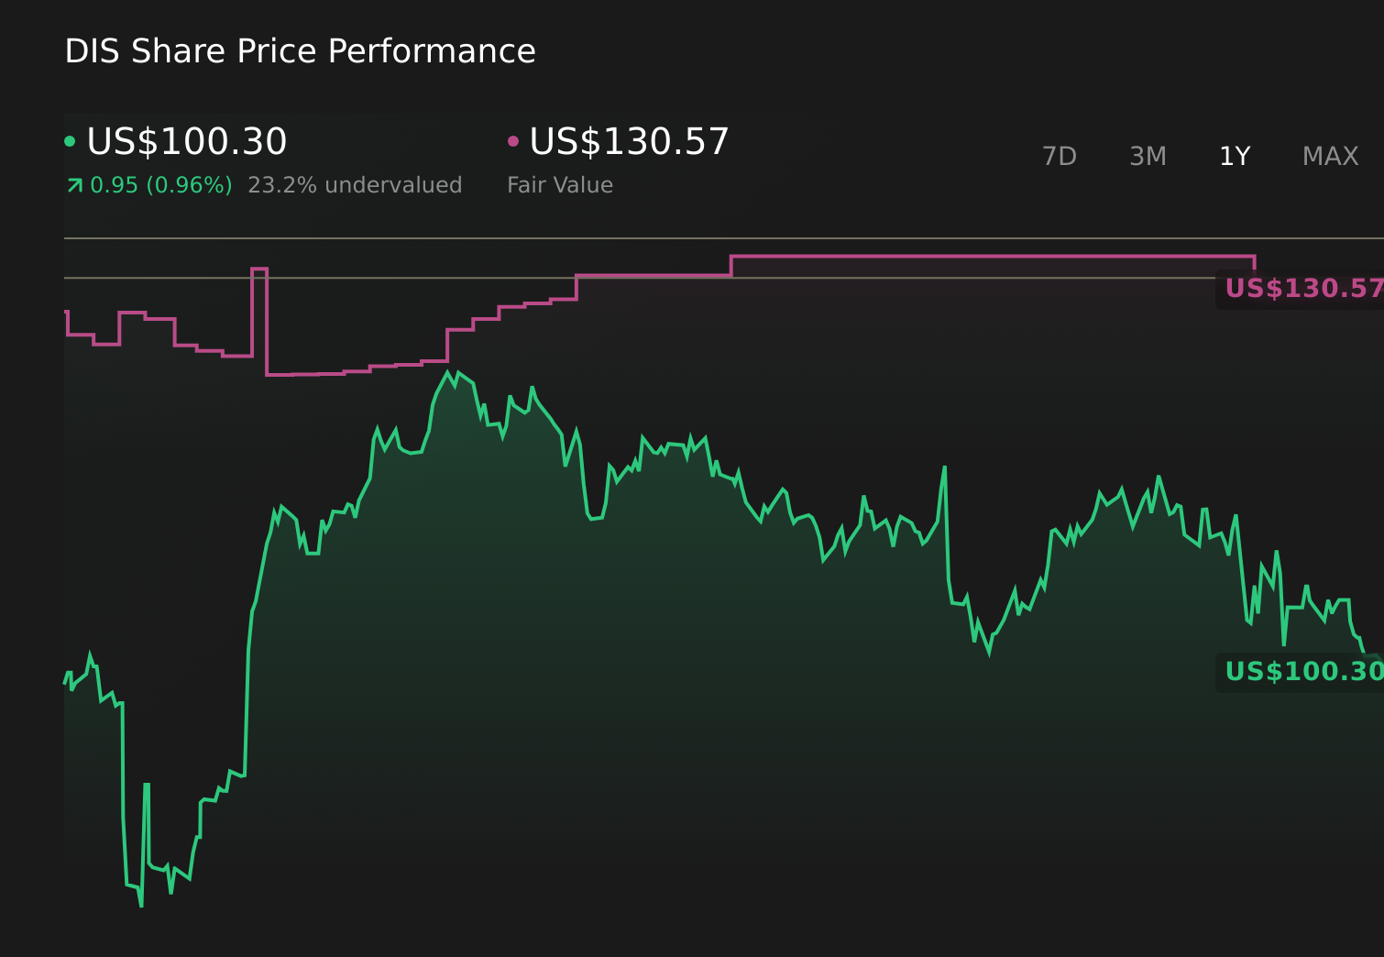1384x957 pixels.
Task: Click the green upward arrow change indicator
Action: tap(75, 184)
